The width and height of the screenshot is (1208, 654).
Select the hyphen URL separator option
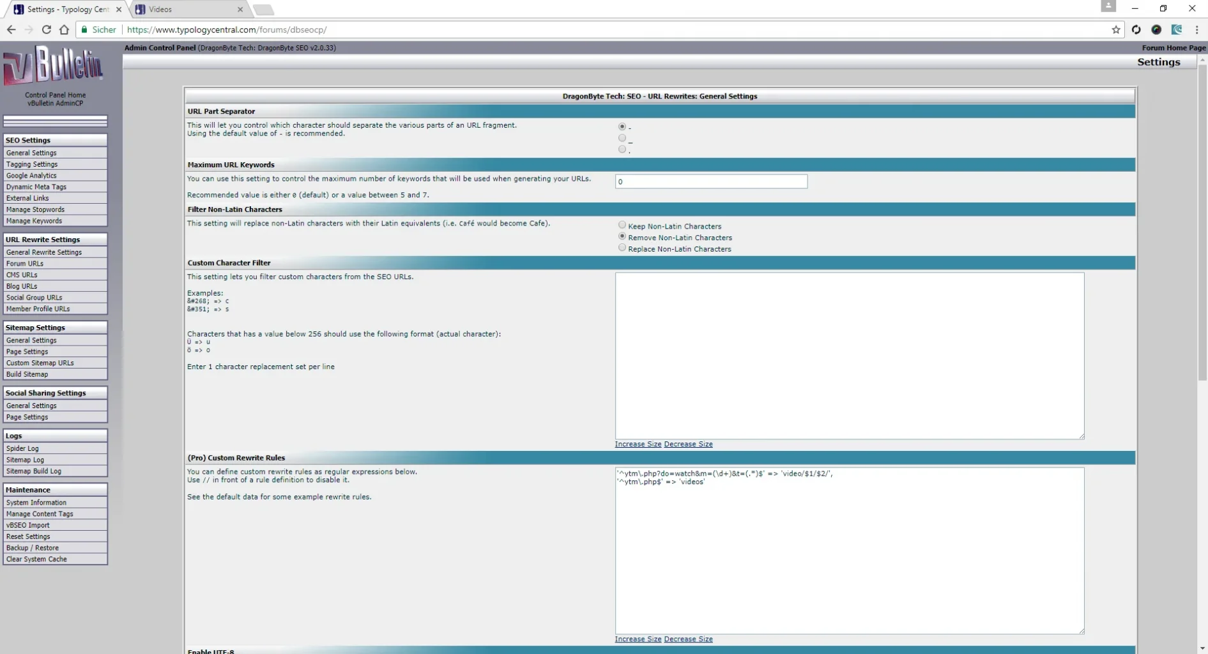[x=622, y=126]
